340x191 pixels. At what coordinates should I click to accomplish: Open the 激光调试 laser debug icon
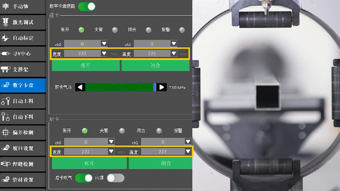(x=6, y=22)
